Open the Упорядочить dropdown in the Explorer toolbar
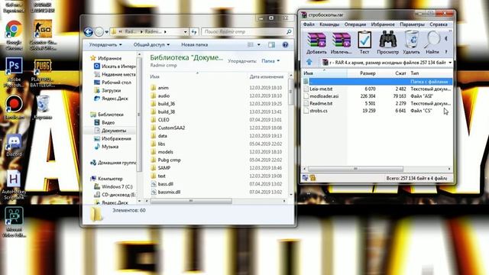Screen dimensions: 489x275 pyautogui.click(x=105, y=45)
